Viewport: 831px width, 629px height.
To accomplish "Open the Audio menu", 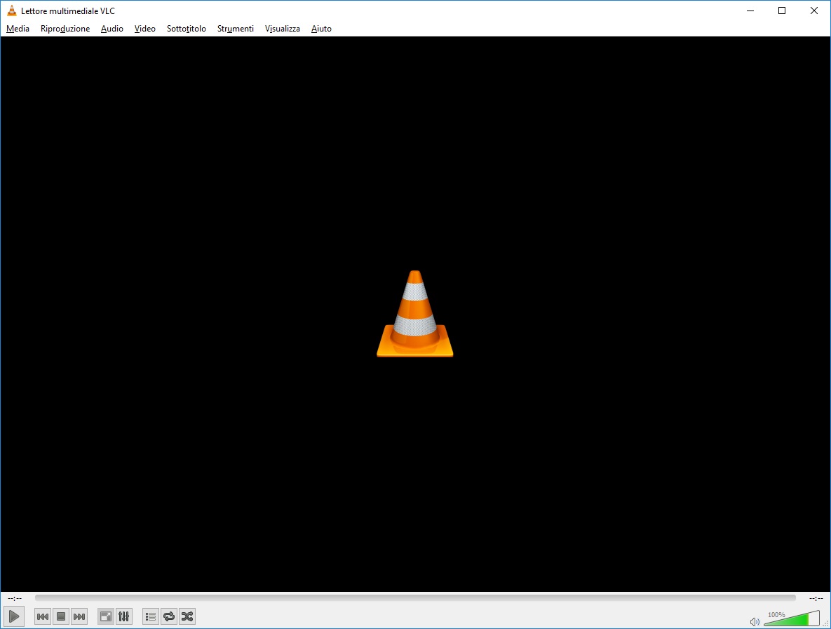I will click(112, 29).
